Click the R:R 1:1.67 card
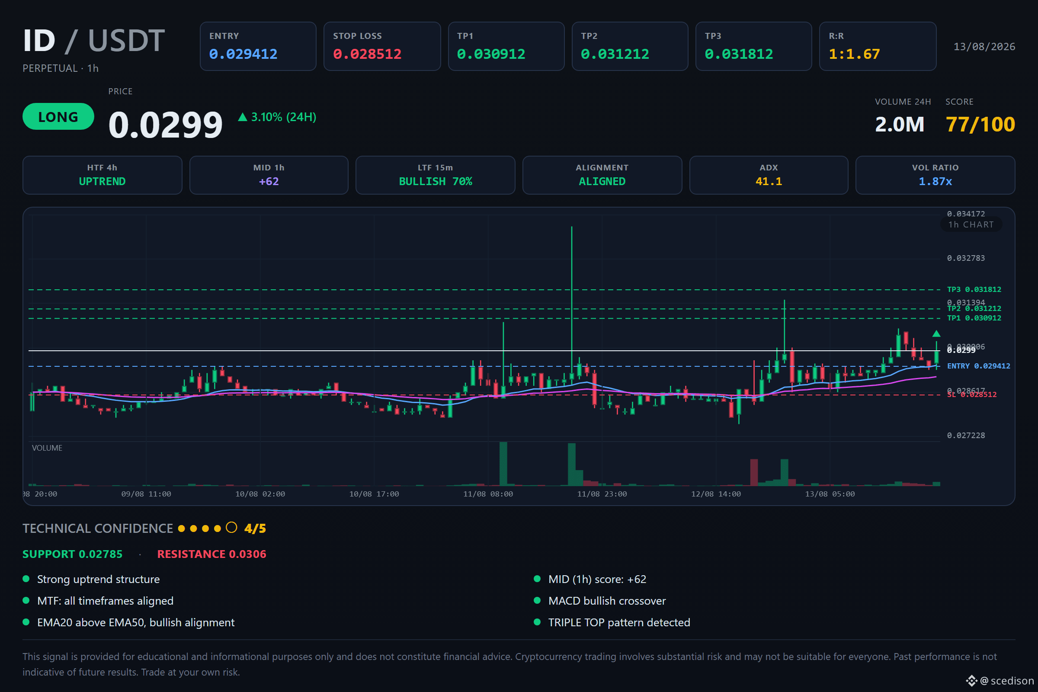Screen dimensions: 1038x692 pos(878,46)
